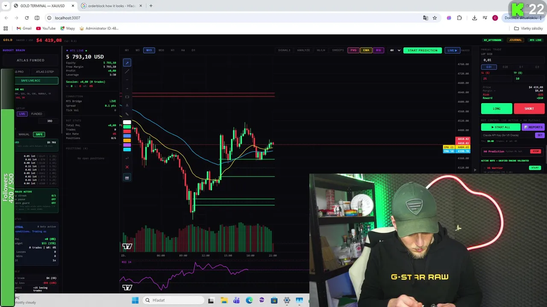Select the ATLAS FUNDED account

point(30,60)
